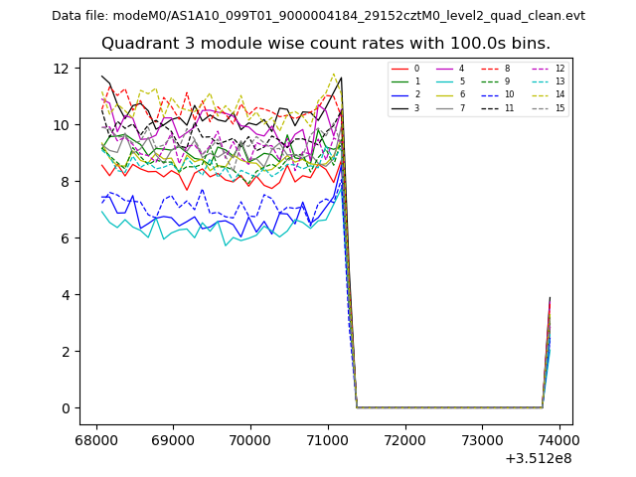This screenshot has height=477, width=636.
Task: Select the solid blue module 2 legend line
Action: (398, 94)
